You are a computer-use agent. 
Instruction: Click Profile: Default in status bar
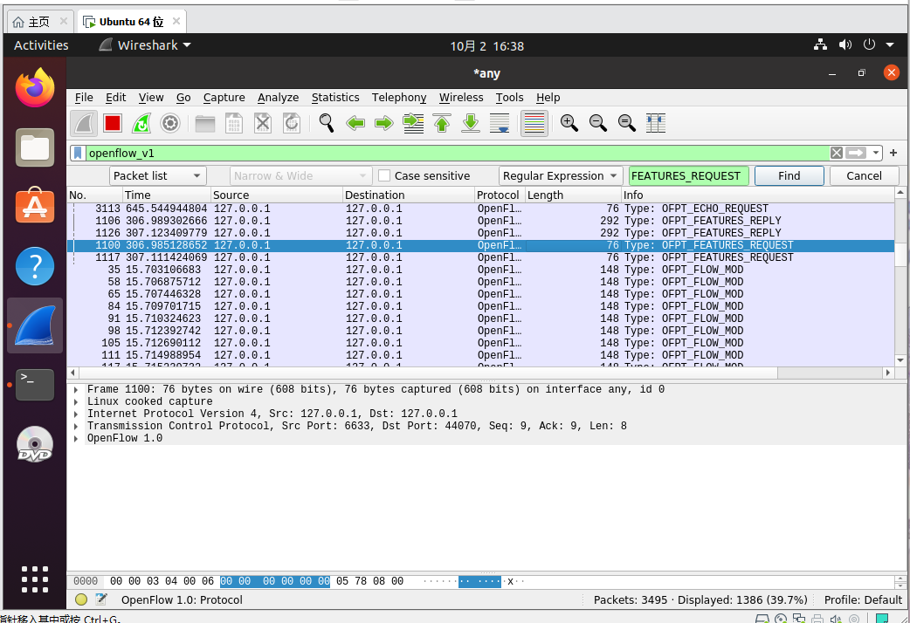[x=863, y=599]
